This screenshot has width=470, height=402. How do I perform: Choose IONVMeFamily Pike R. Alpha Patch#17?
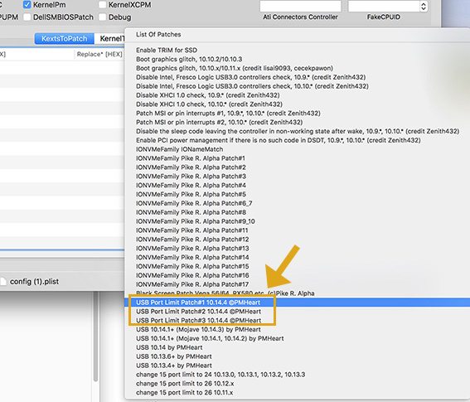(x=298, y=284)
